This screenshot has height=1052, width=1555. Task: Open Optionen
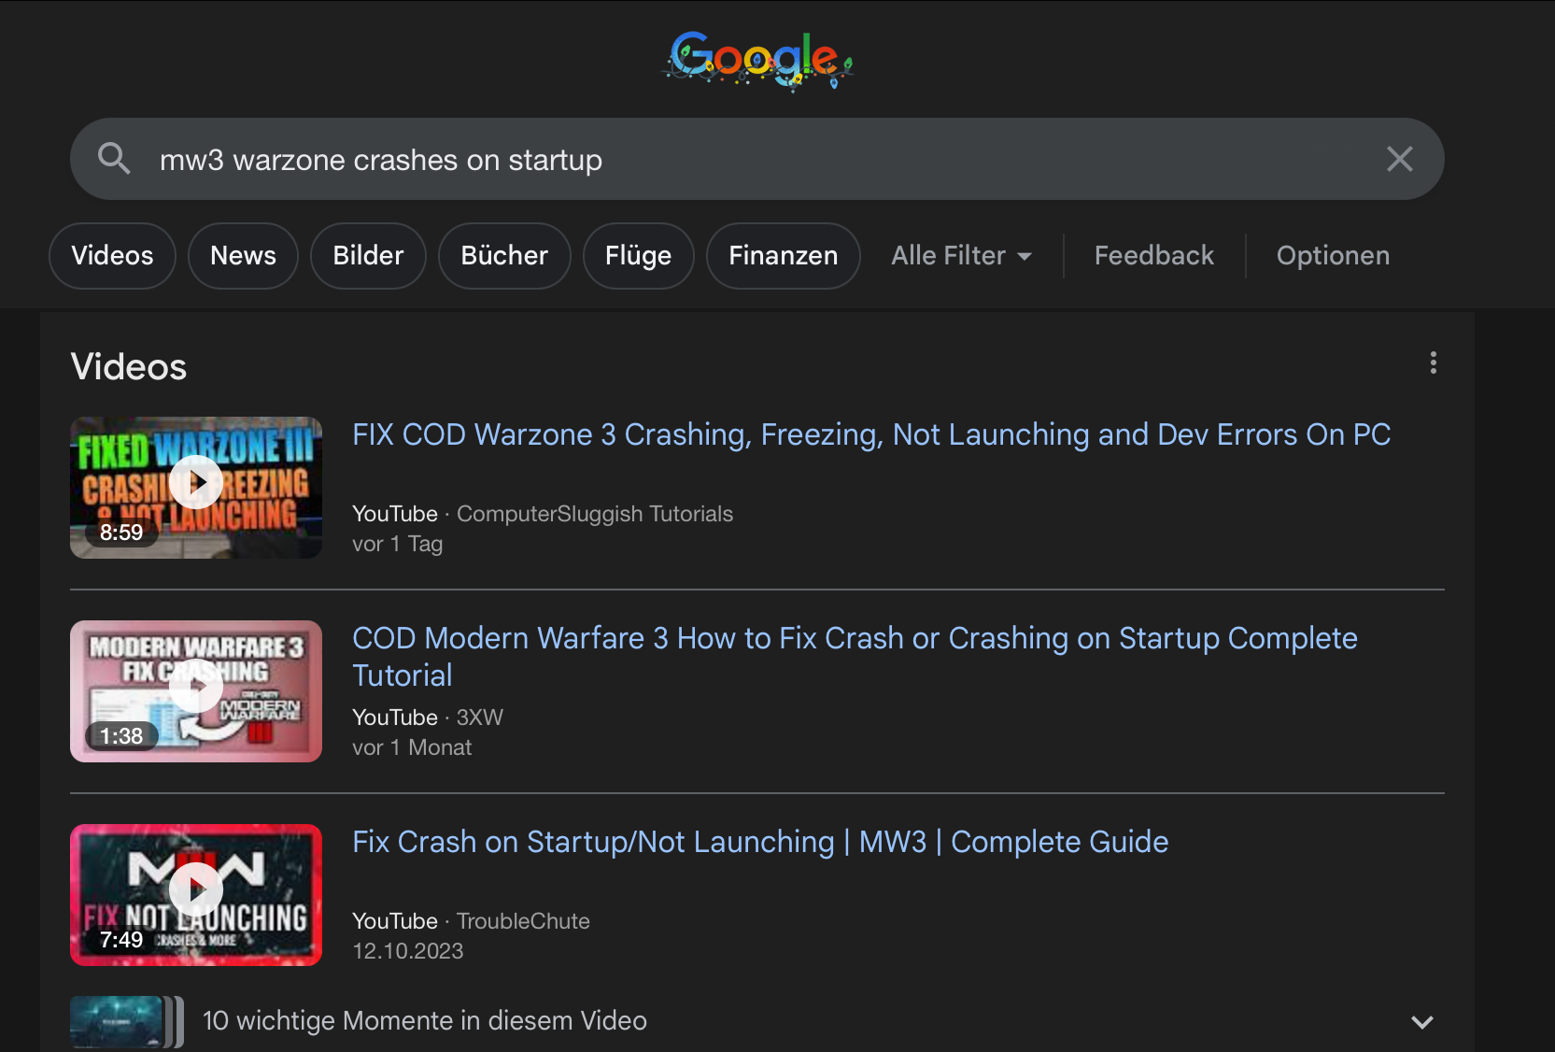tap(1333, 256)
